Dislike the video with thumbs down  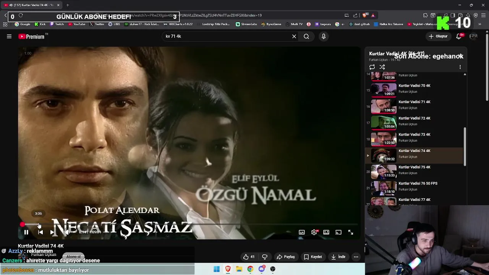pos(265,257)
